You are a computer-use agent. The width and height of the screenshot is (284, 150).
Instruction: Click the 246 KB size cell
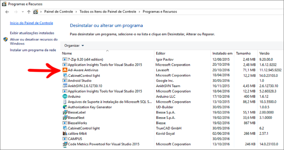[250, 144]
